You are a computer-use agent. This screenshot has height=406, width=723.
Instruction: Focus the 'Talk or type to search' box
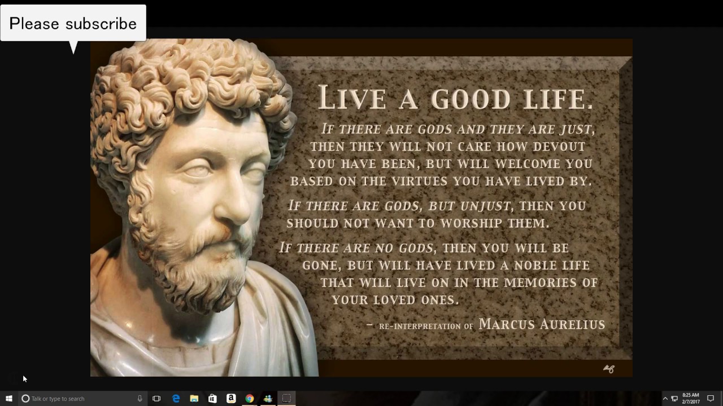point(82,399)
